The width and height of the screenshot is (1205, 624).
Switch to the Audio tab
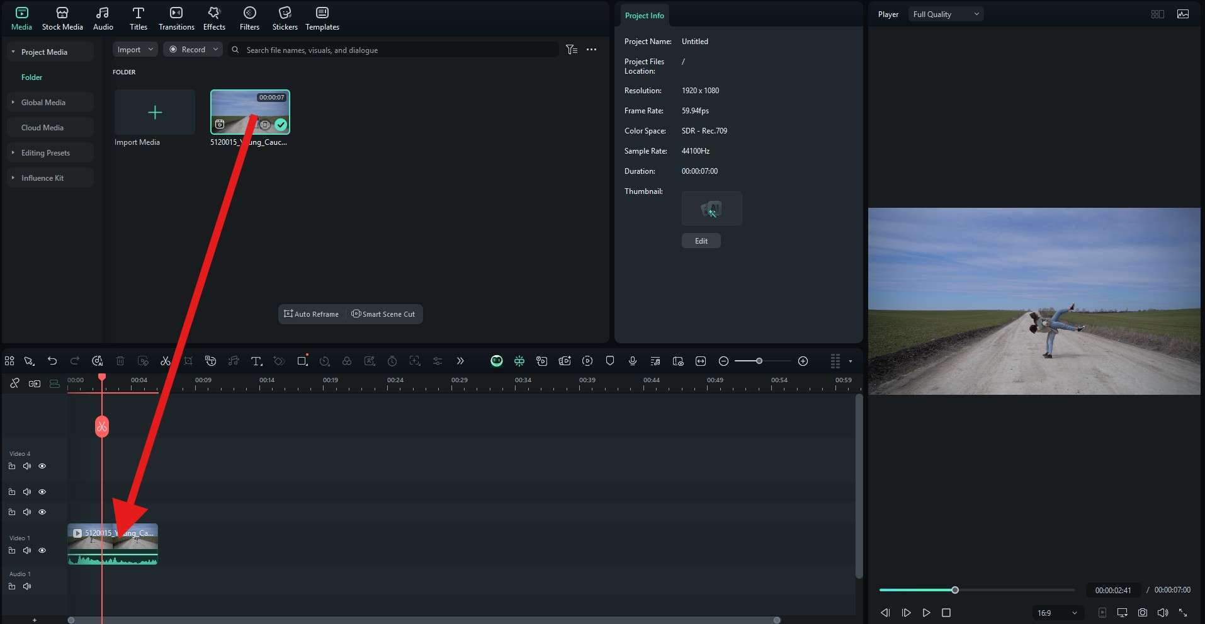coord(103,18)
